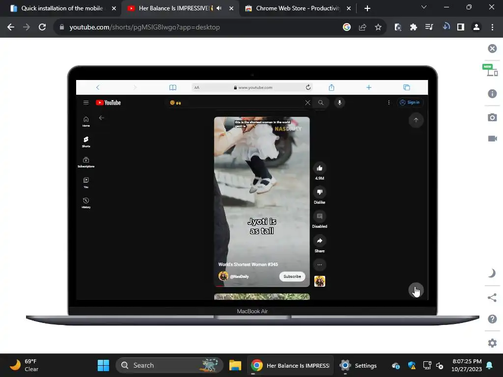The width and height of the screenshot is (503, 377).
Task: Toggle dark mode with the moon icon
Action: [x=491, y=273]
